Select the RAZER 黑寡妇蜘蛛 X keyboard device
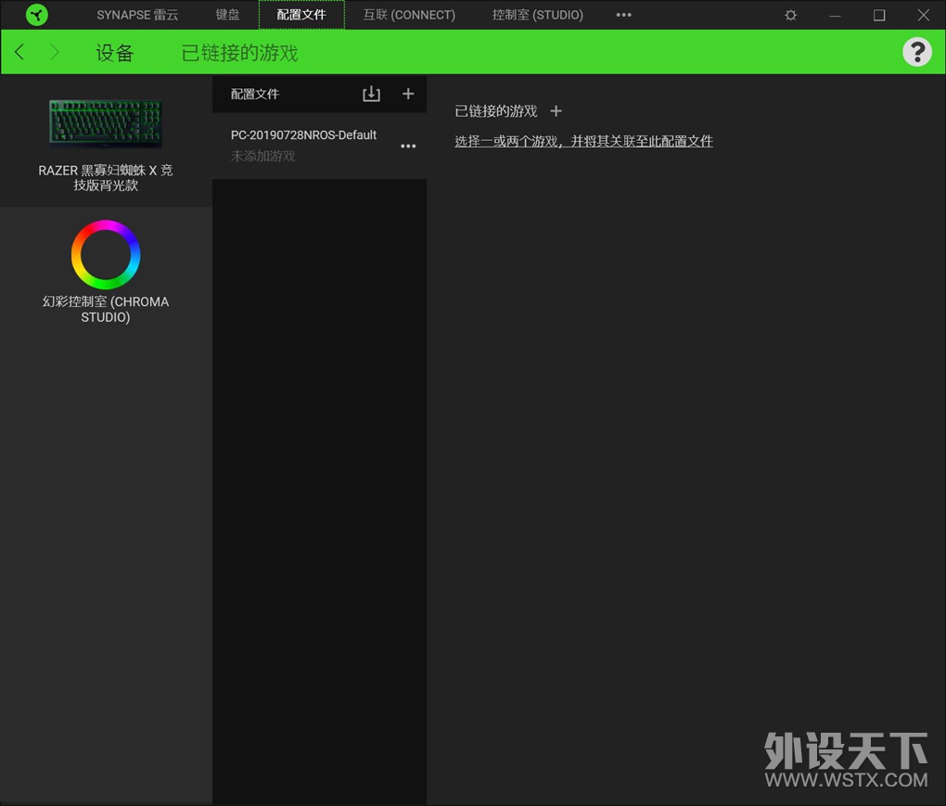 [106, 144]
